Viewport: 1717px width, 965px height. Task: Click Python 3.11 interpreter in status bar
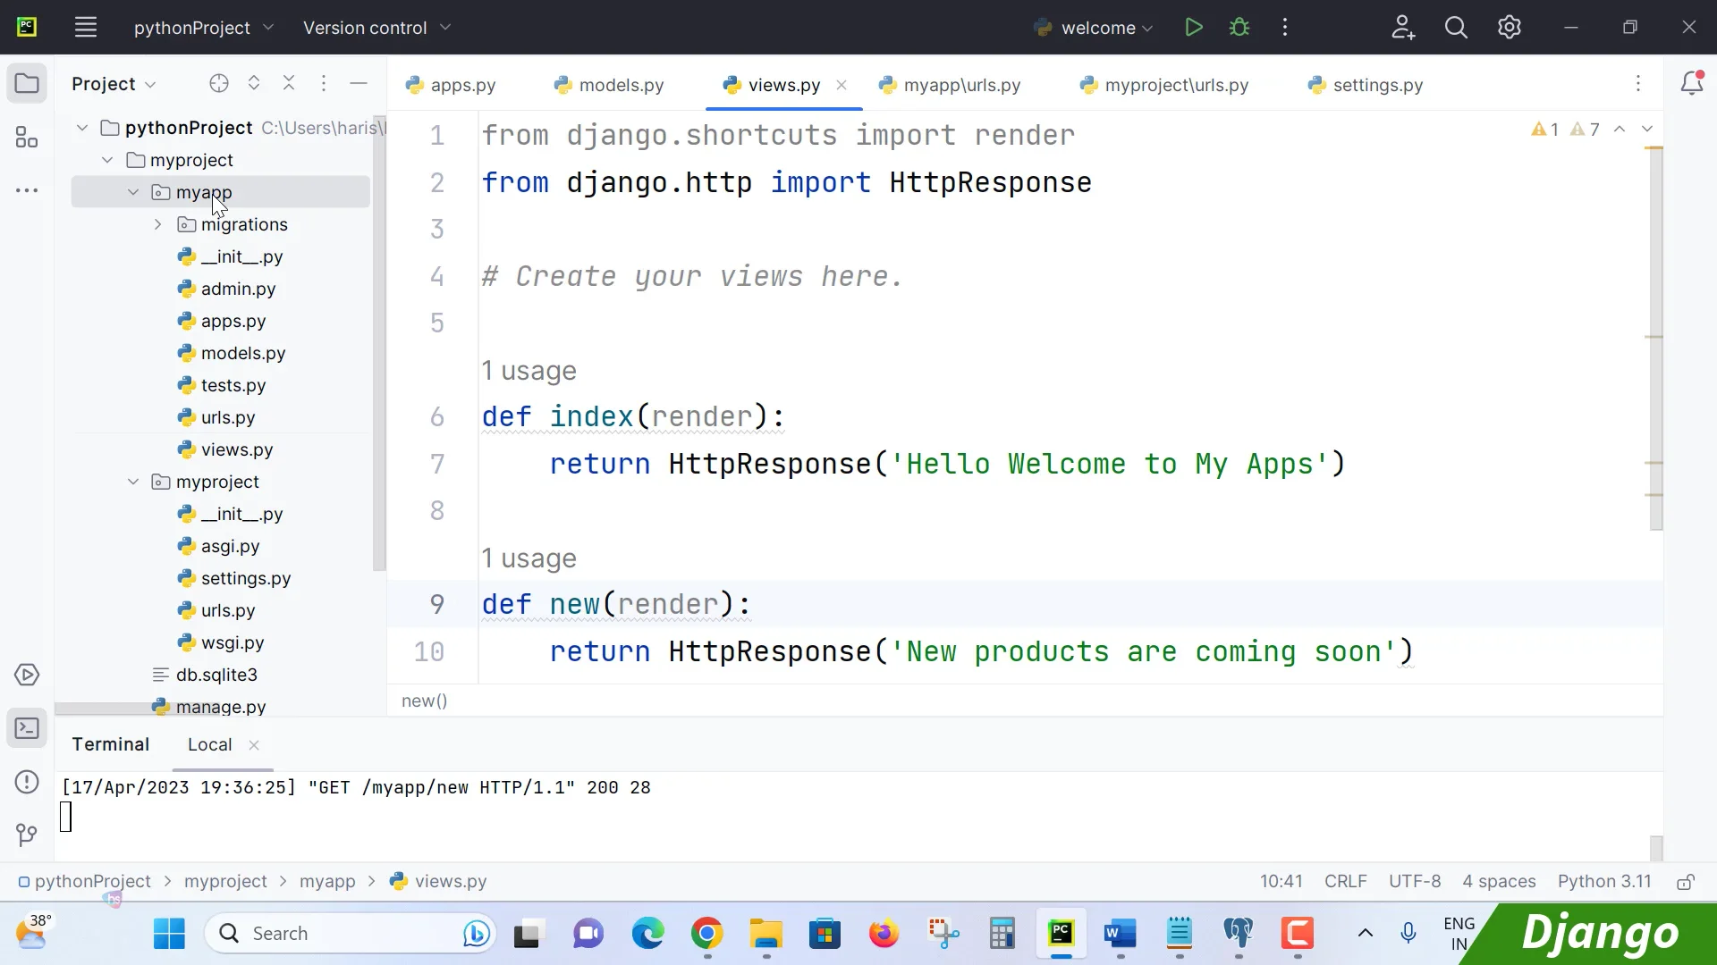(1603, 882)
